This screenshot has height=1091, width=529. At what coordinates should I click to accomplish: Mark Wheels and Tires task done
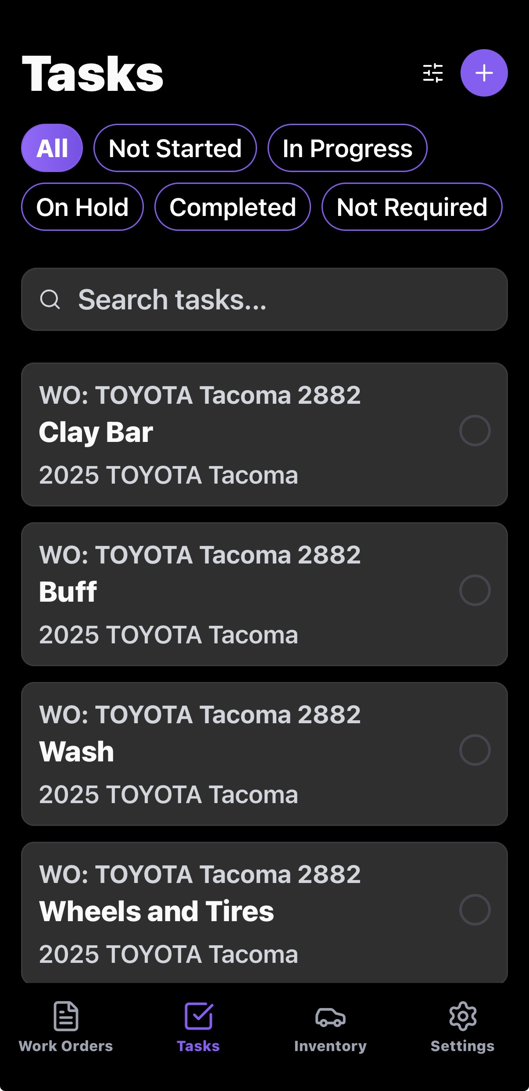point(475,910)
